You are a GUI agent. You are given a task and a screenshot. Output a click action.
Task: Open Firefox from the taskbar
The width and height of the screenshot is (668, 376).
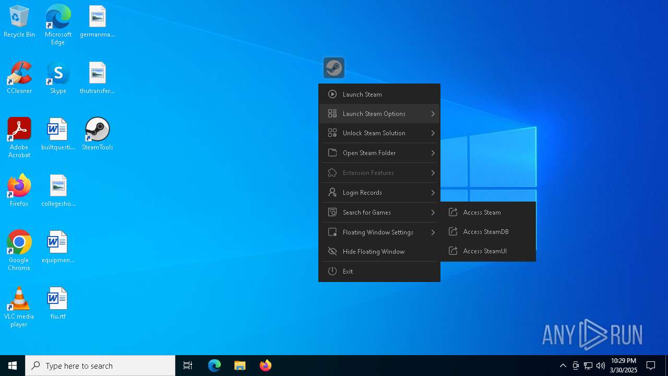[265, 366]
